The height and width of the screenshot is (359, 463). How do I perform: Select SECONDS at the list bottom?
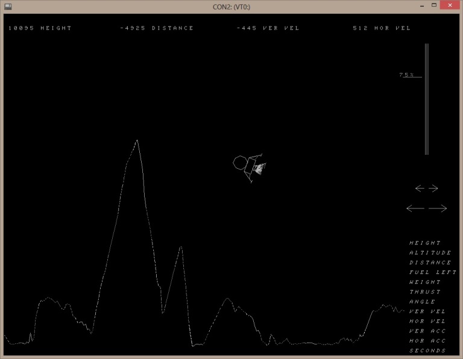427,351
